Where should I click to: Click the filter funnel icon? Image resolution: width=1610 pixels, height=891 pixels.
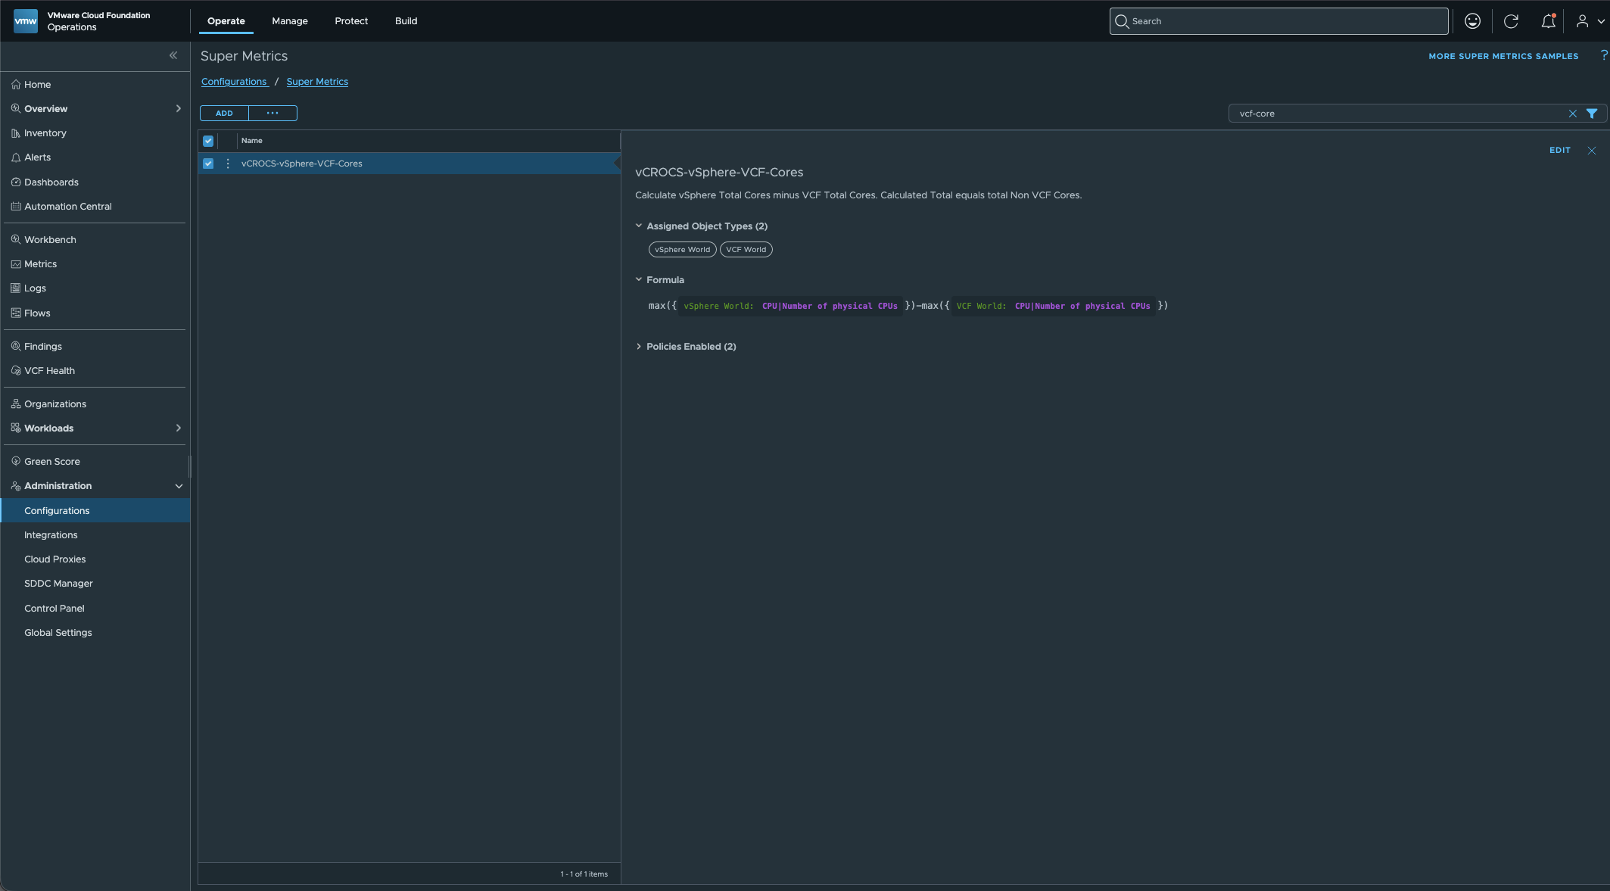point(1592,114)
